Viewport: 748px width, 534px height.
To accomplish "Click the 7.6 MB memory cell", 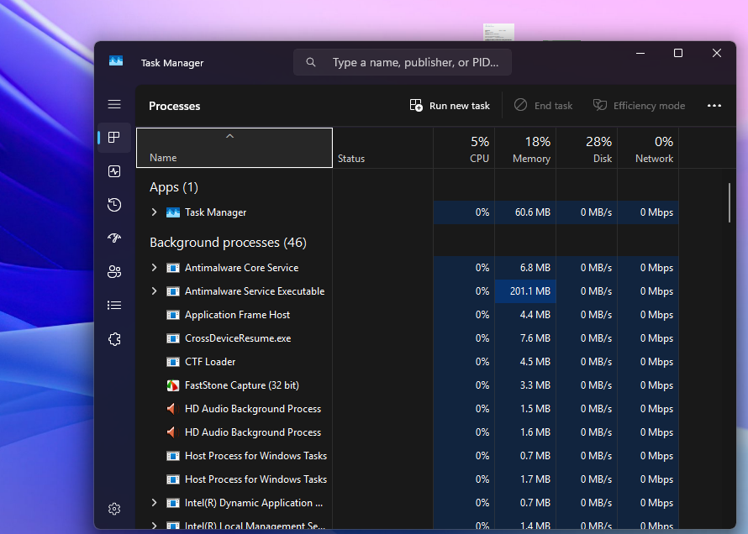I will 525,338.
